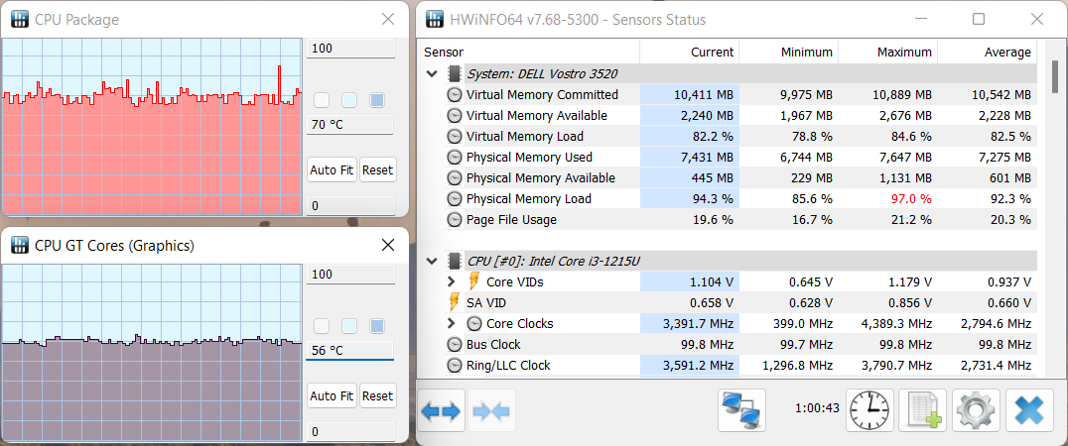The width and height of the screenshot is (1068, 446).
Task: Click the clock icon to reset elapsed time
Action: click(869, 410)
